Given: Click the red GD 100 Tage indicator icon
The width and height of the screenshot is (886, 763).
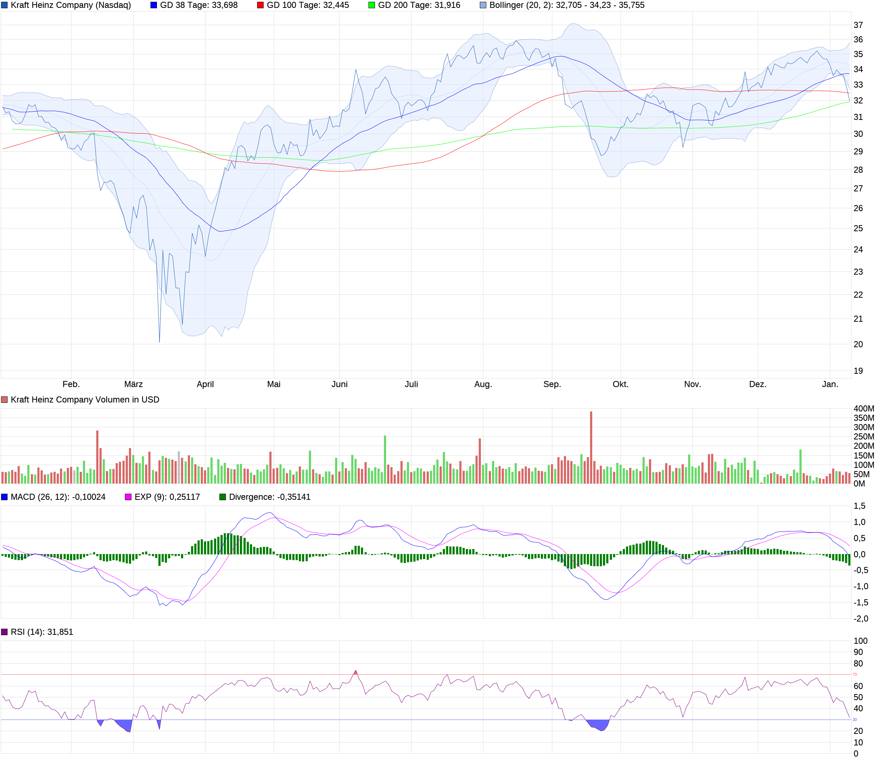Looking at the screenshot, I should 260,5.
